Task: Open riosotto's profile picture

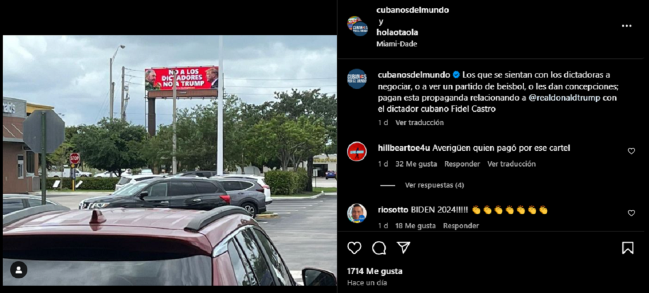Action: [357, 213]
